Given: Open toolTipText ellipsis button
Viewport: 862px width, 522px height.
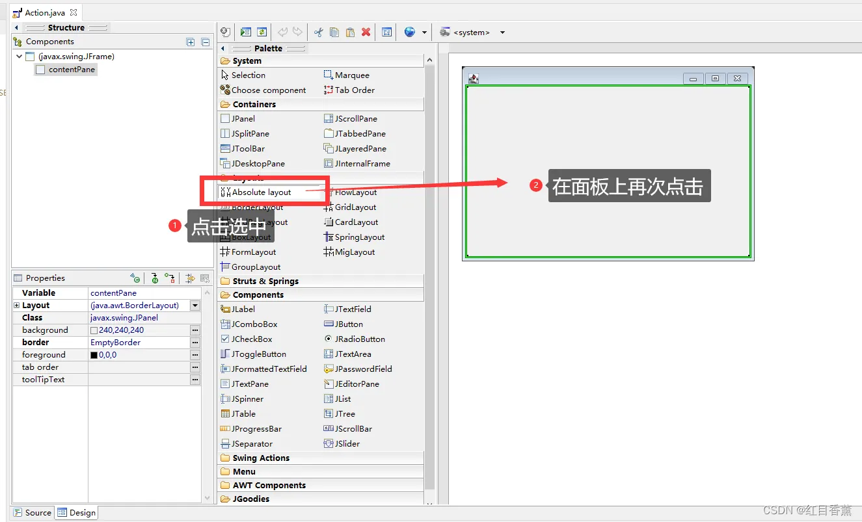Looking at the screenshot, I should click(x=195, y=380).
